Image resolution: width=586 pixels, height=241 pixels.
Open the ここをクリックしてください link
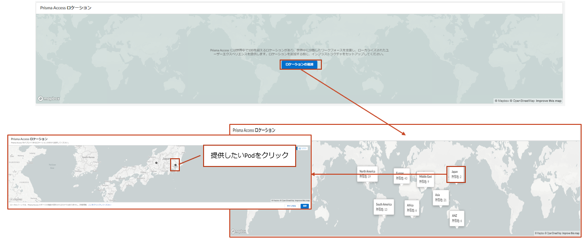(100, 205)
